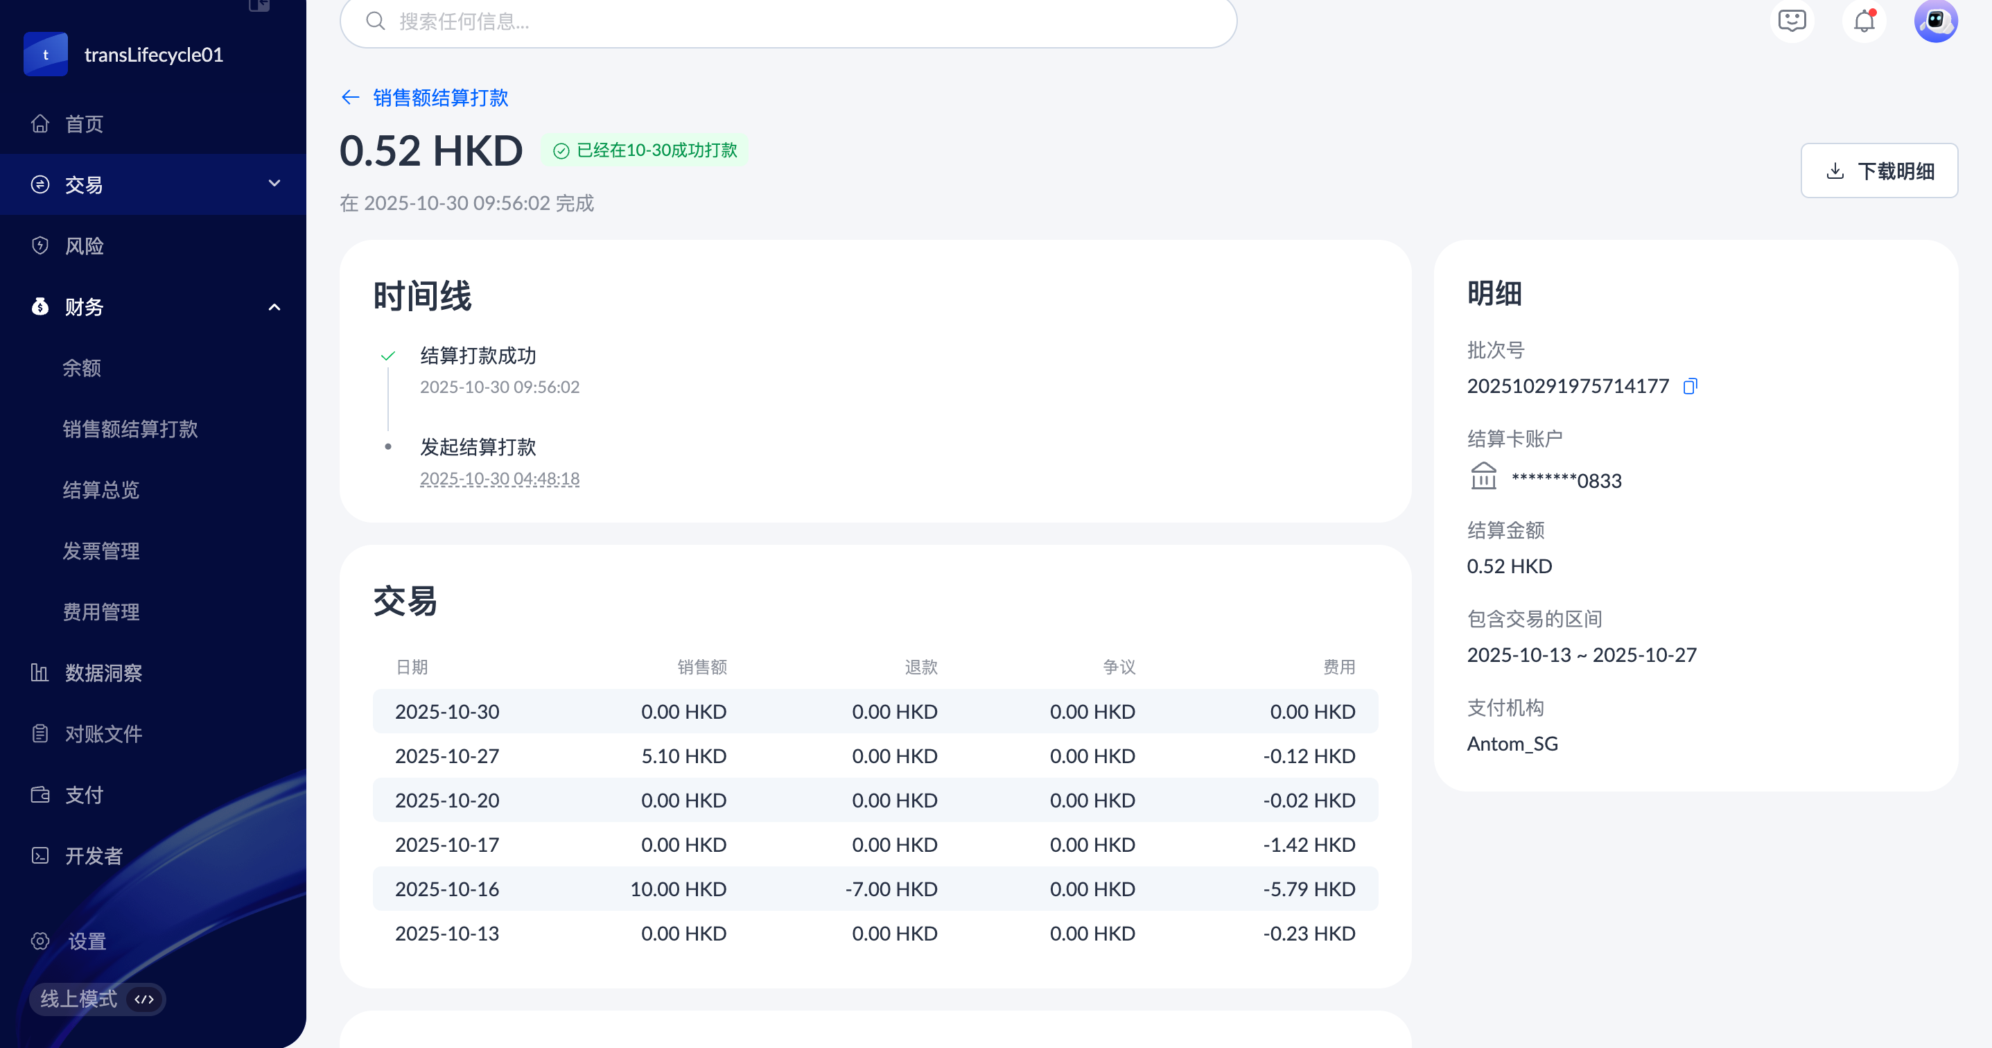Viewport: 1992px width, 1048px height.
Task: Click the sidebar collapse icon at top
Action: pyautogui.click(x=259, y=5)
